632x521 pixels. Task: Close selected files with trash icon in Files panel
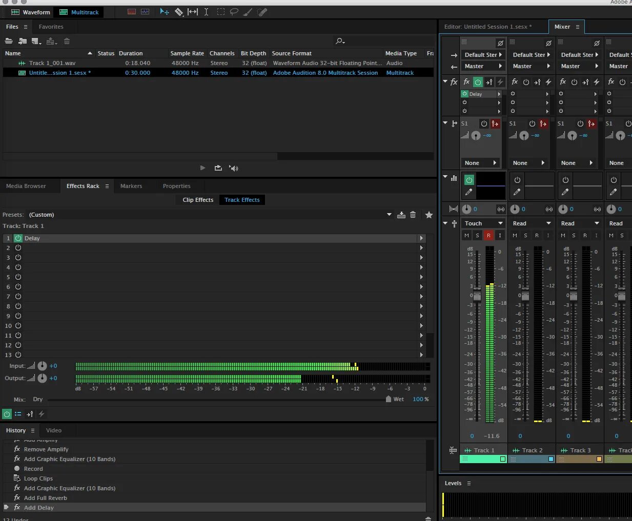pos(67,41)
